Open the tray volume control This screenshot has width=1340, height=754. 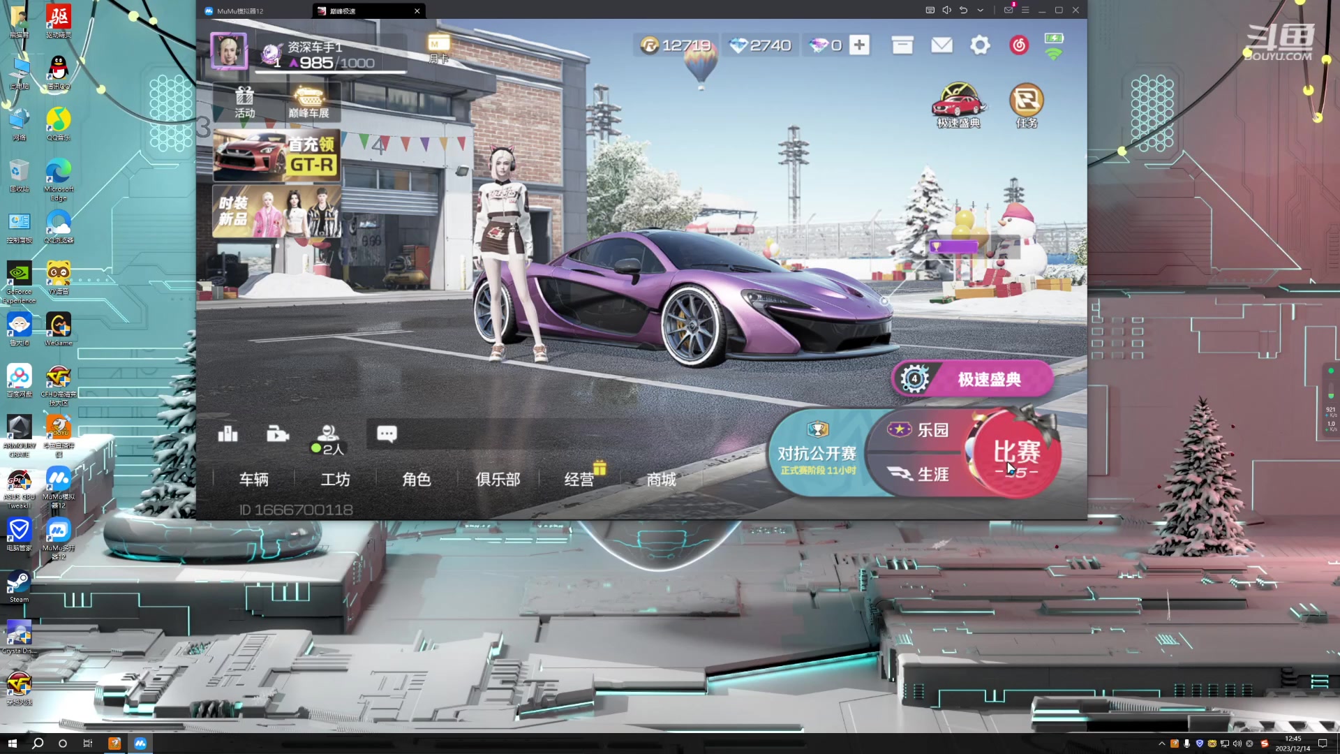pyautogui.click(x=1237, y=744)
